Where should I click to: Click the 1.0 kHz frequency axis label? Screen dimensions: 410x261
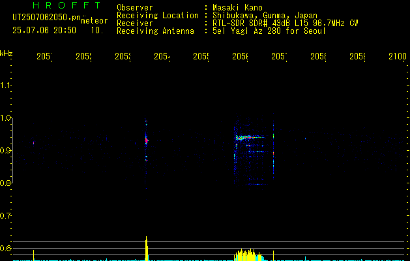coord(5,118)
